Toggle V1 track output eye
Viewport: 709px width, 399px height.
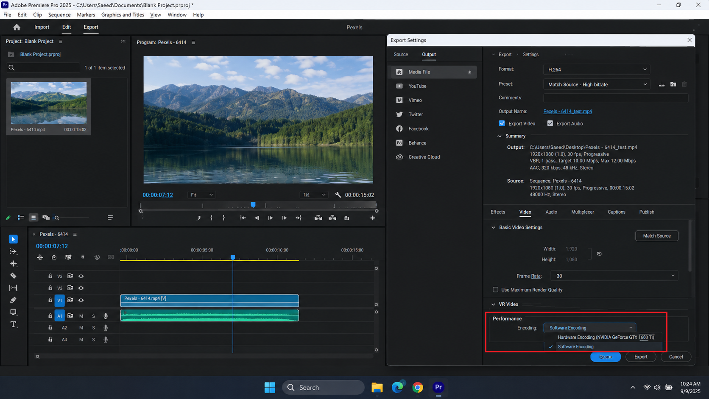click(x=81, y=300)
